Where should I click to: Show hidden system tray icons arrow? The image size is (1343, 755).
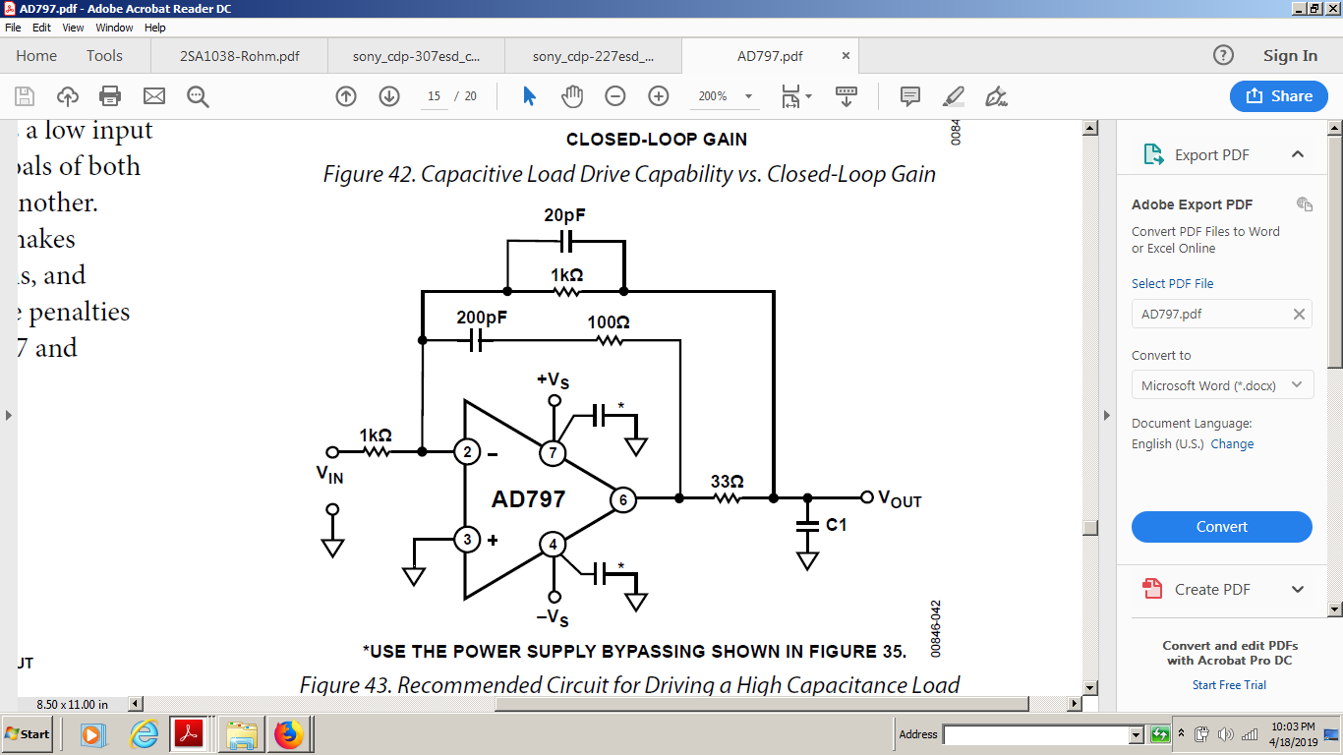[1183, 734]
